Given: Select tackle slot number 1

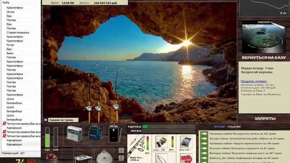Looking at the screenshot, I should click(x=121, y=150).
